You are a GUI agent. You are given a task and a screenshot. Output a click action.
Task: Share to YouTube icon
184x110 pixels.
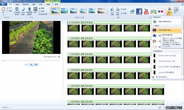click(146, 11)
